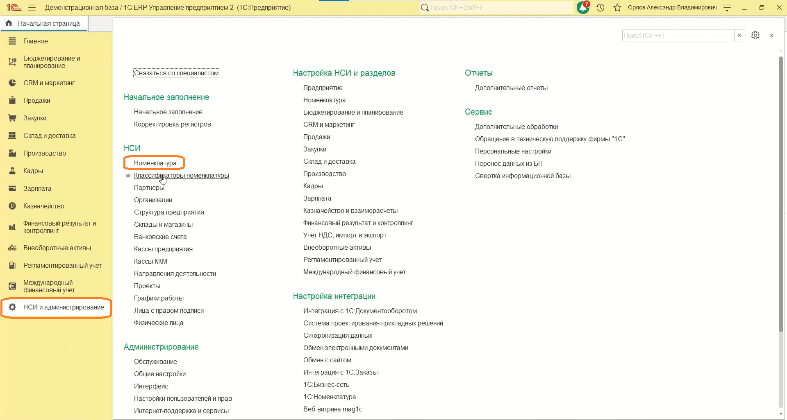Viewport: 787px width, 420px height.
Task: Focus the panel search field Ctrl+F
Action: point(678,35)
